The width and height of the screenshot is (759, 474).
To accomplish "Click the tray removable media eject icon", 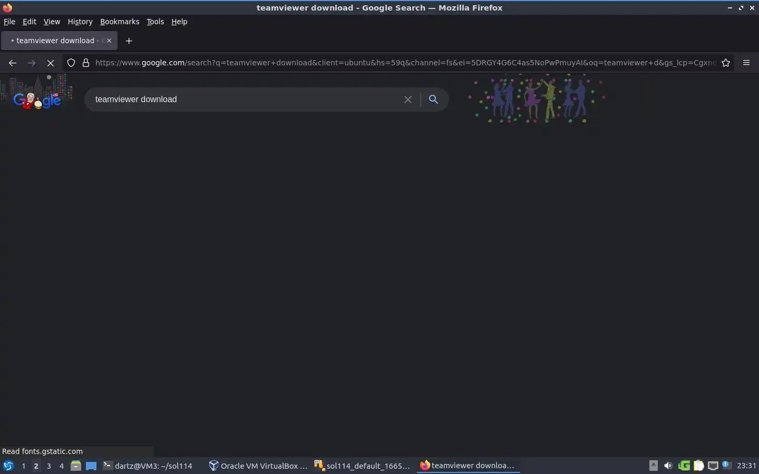I will tap(653, 466).
